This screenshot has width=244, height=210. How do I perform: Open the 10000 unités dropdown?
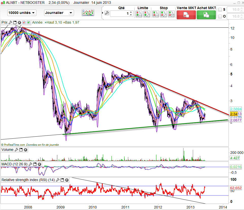coord(22,13)
